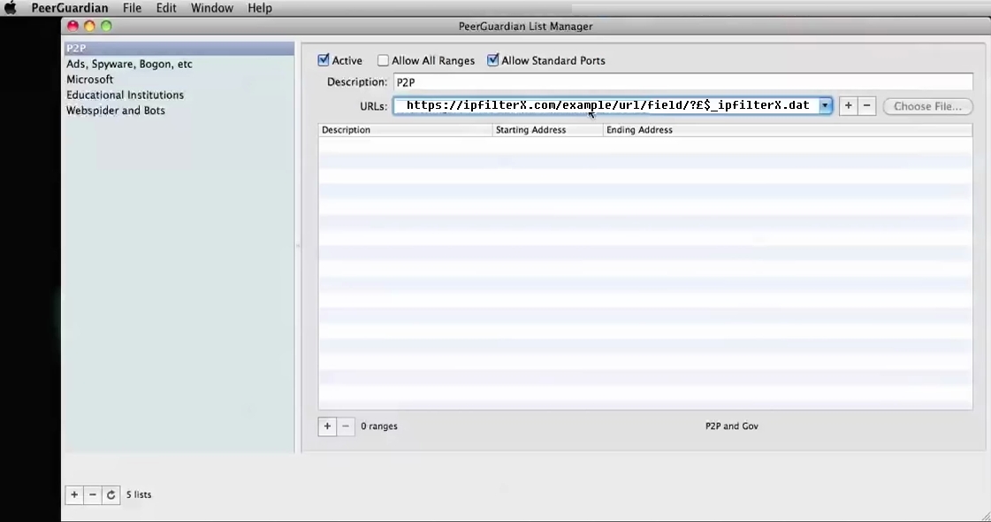Open the Help menu

260,8
